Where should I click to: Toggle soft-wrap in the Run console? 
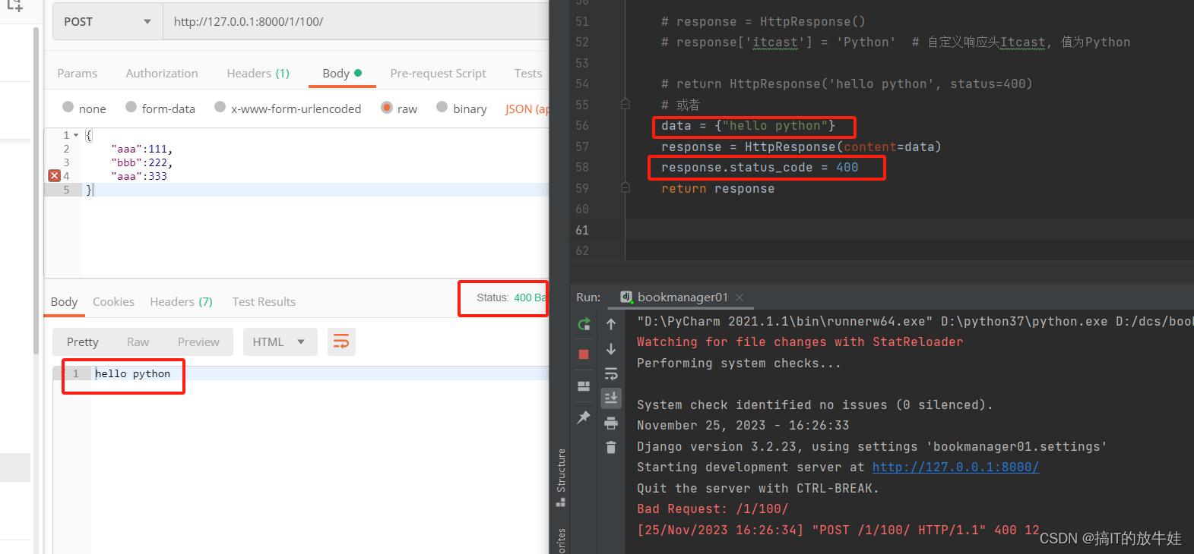coord(611,373)
